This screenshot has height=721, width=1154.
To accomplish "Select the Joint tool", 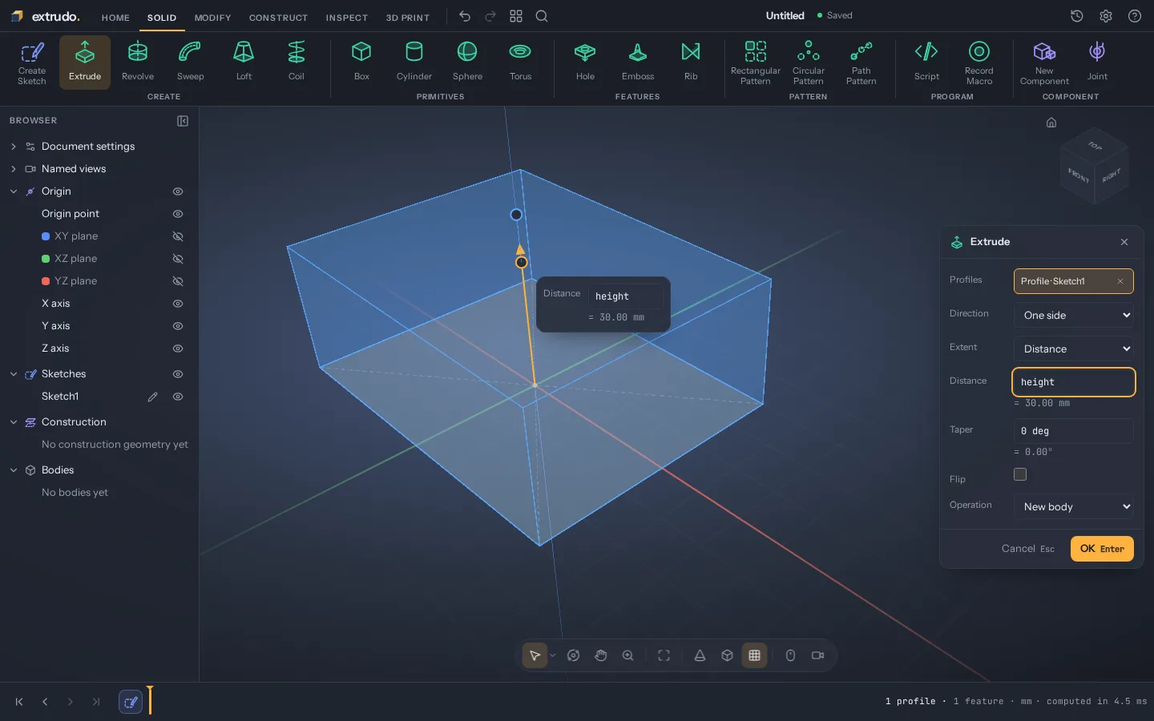I will pos(1097,62).
